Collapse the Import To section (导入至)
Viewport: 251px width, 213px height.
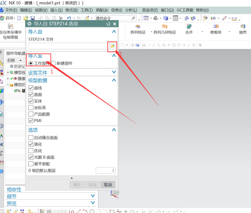pos(114,56)
